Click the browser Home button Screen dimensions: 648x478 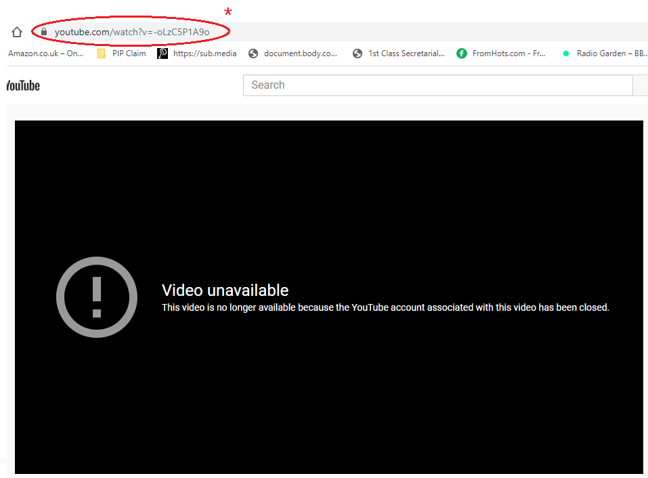tap(17, 32)
